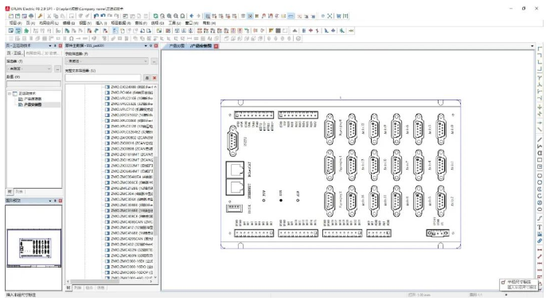
Task: Click the blue back navigation arrow
Action: tap(192, 16)
